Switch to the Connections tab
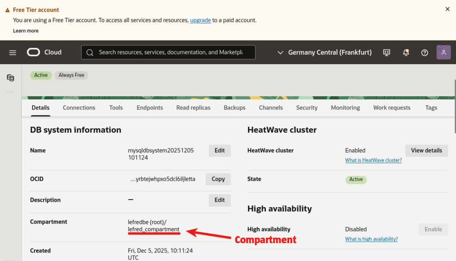 click(x=79, y=108)
